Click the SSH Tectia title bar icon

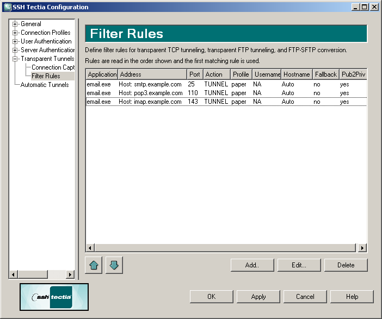[x=7, y=7]
